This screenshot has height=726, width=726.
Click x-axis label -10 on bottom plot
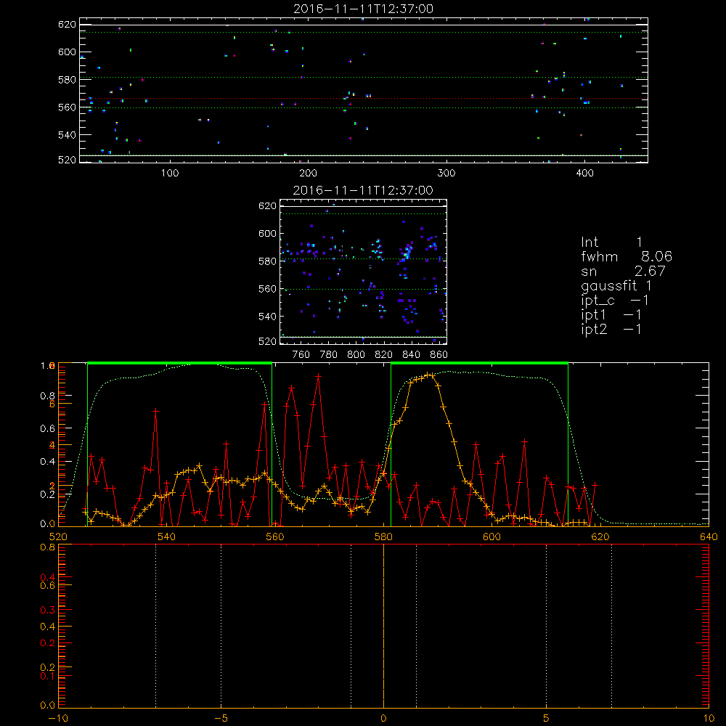tap(57, 719)
